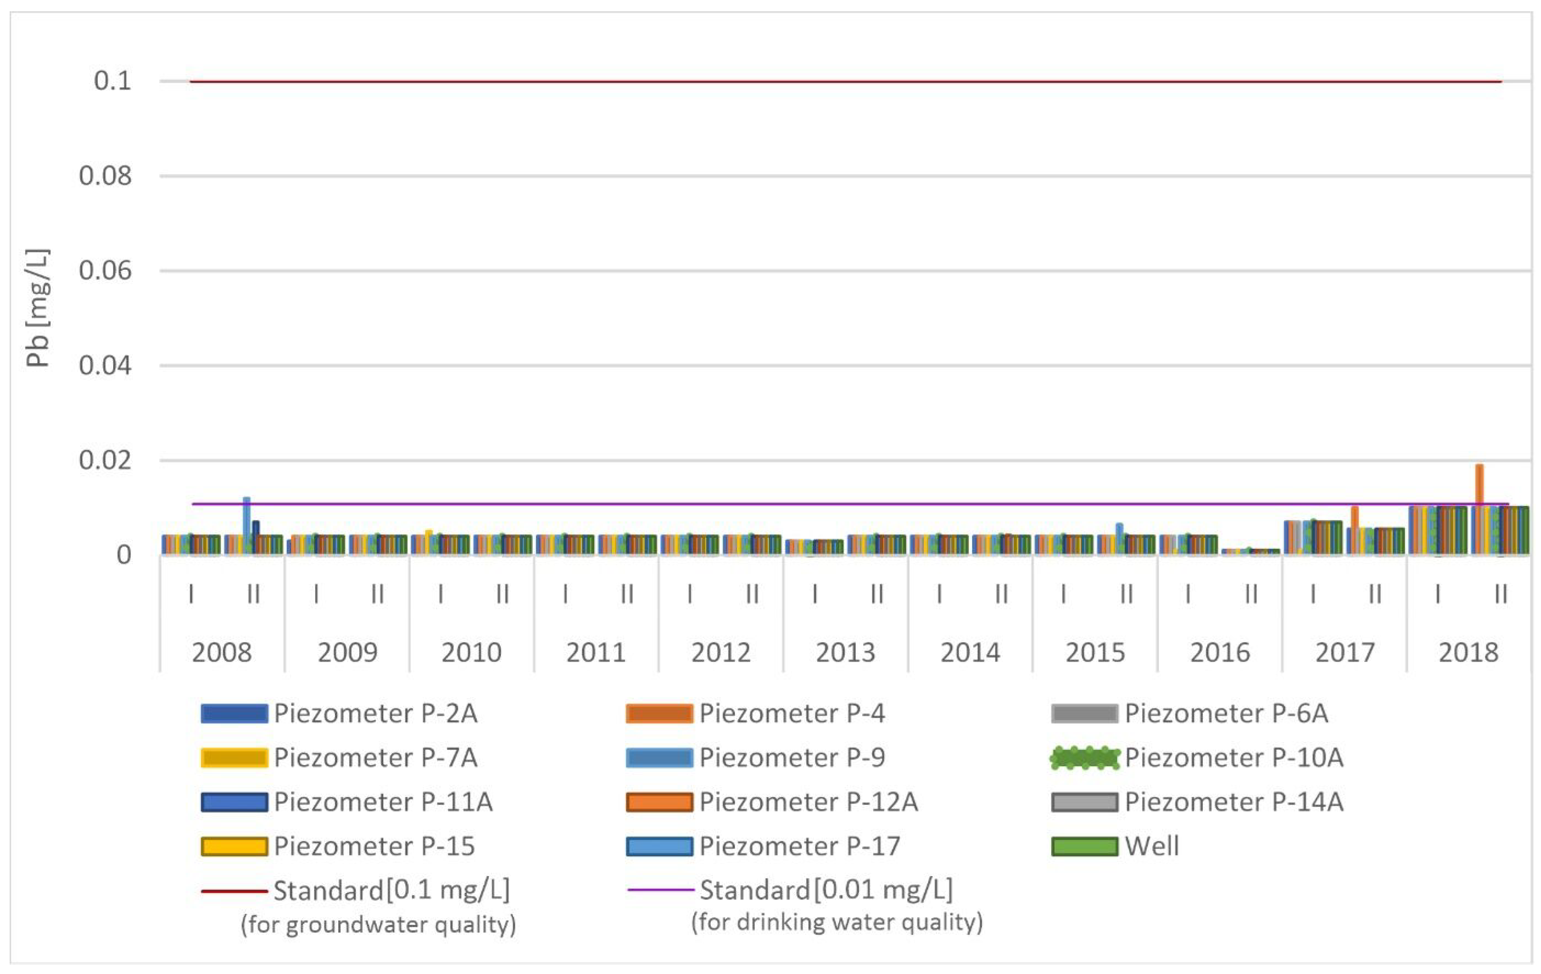This screenshot has height=974, width=1541.
Task: Click the Piezometer P-4 legend swatch
Action: [x=659, y=713]
